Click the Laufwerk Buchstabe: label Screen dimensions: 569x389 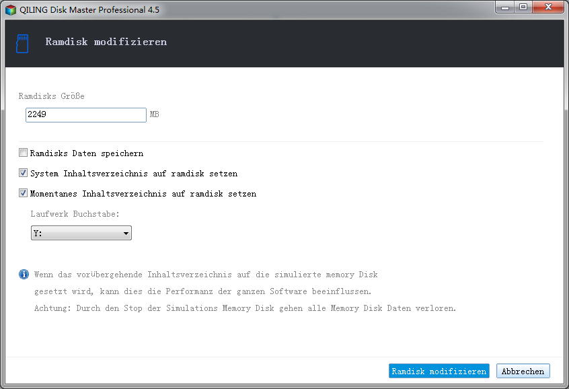(75, 213)
